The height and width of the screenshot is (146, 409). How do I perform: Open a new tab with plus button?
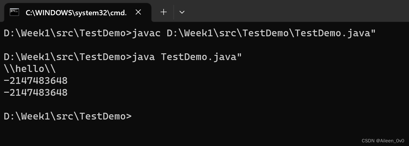click(x=164, y=12)
